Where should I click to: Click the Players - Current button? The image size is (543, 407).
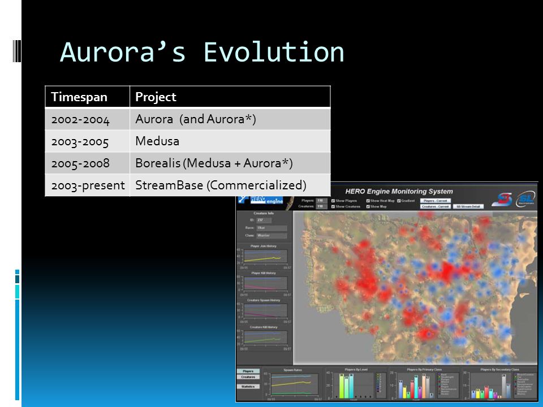click(436, 201)
